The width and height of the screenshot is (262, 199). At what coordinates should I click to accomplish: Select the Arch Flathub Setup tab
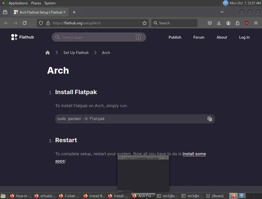[40, 12]
